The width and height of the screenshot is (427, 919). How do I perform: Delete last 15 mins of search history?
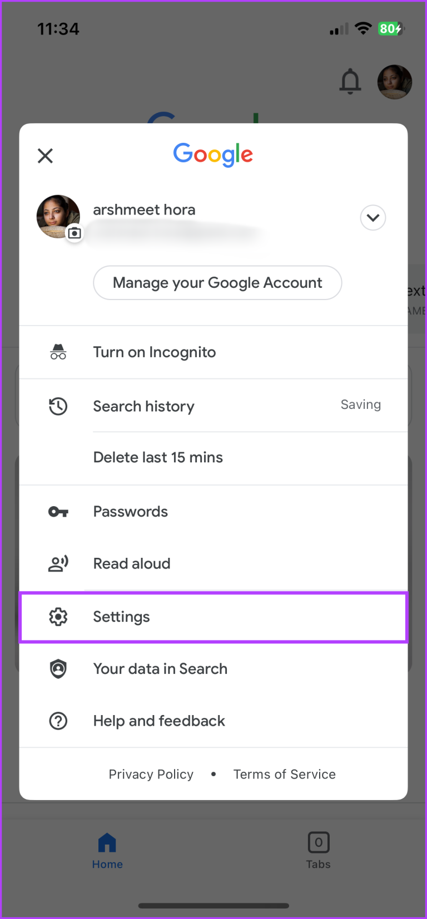point(157,457)
